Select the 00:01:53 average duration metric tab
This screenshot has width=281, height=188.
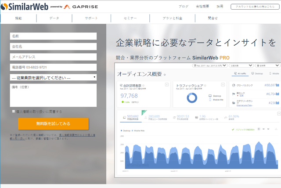[x=181, y=117]
